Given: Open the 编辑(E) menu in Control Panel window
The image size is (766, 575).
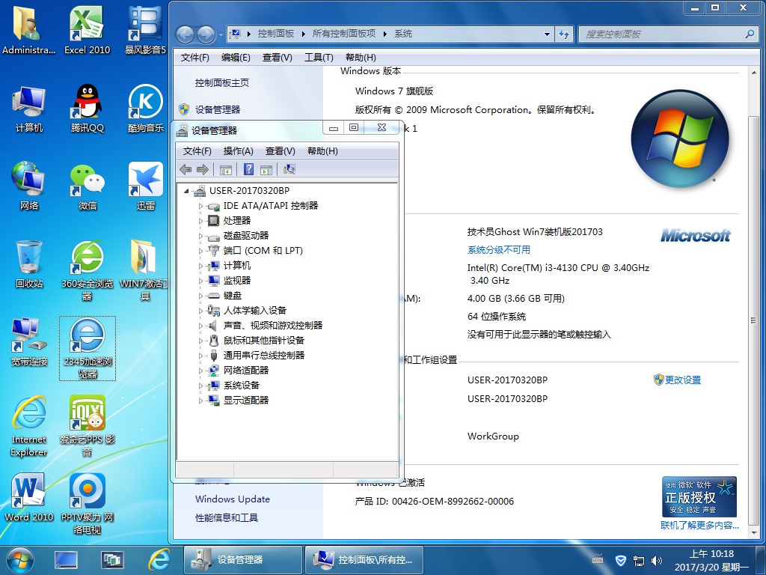Looking at the screenshot, I should pos(236,57).
